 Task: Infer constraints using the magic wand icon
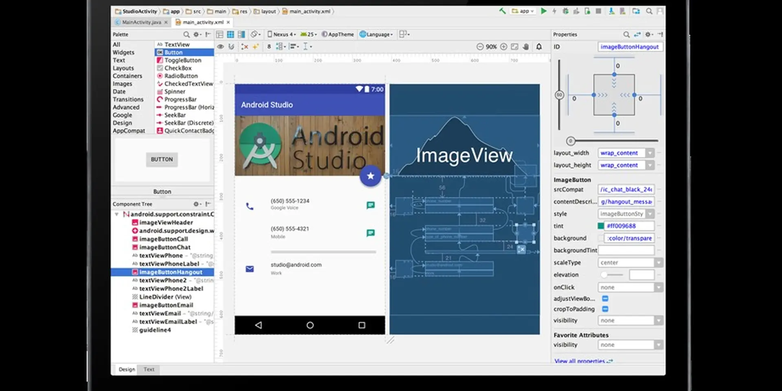[255, 47]
